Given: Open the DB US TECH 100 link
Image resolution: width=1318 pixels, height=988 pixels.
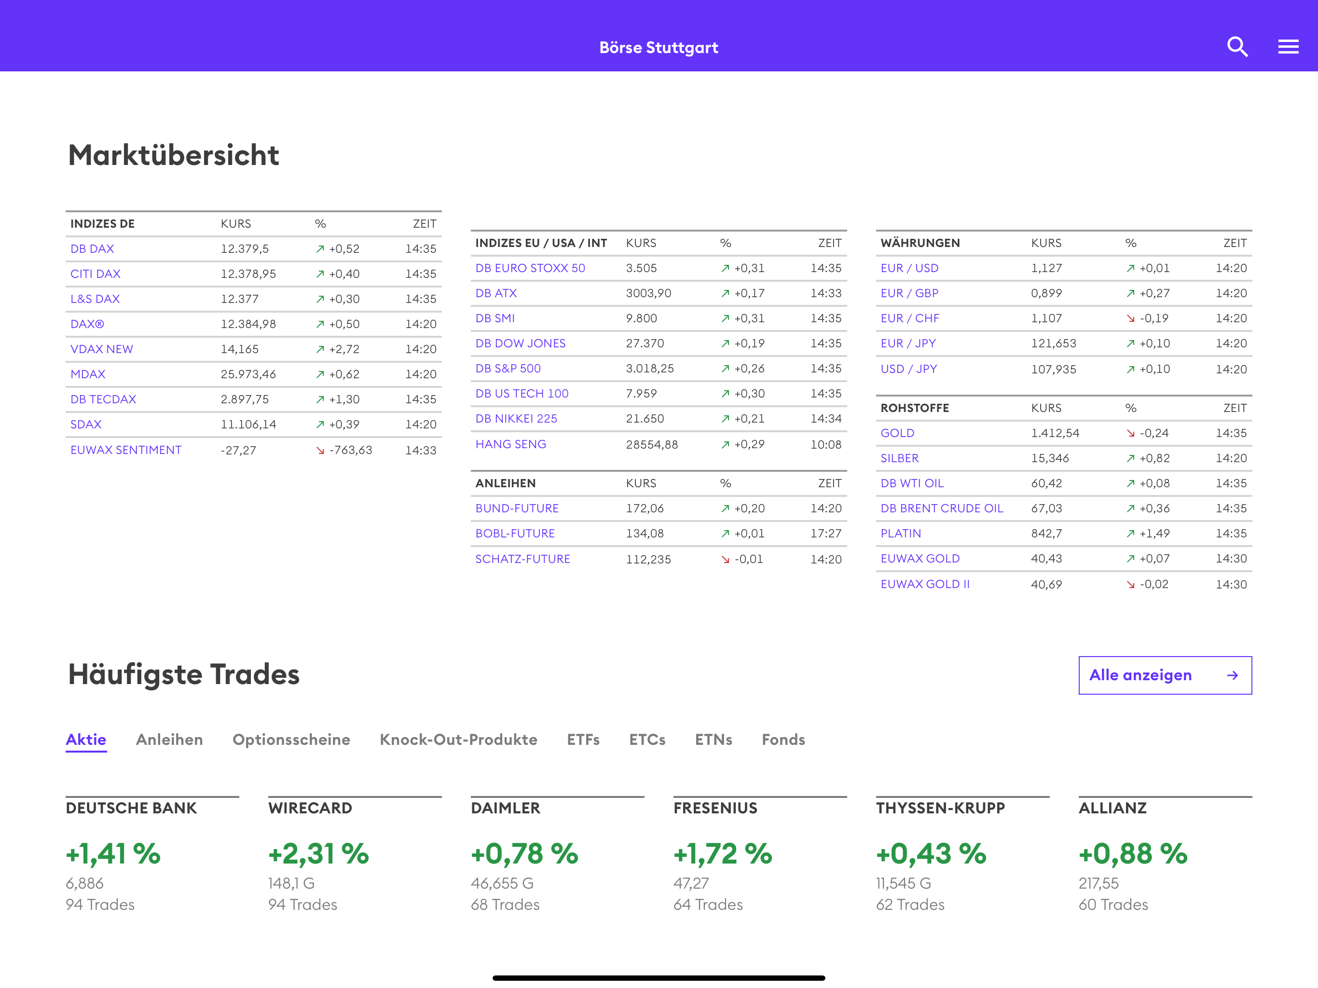Looking at the screenshot, I should coord(522,393).
